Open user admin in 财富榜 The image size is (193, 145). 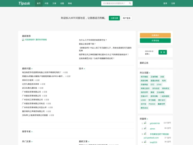pos(152,129)
